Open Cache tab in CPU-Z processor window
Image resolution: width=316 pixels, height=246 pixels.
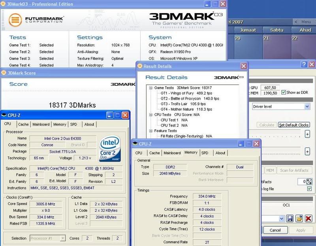coord(23,124)
